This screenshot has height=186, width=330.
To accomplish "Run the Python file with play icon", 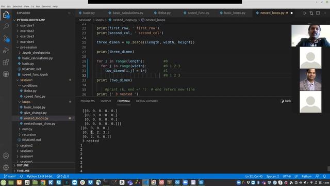I will coord(305,13).
